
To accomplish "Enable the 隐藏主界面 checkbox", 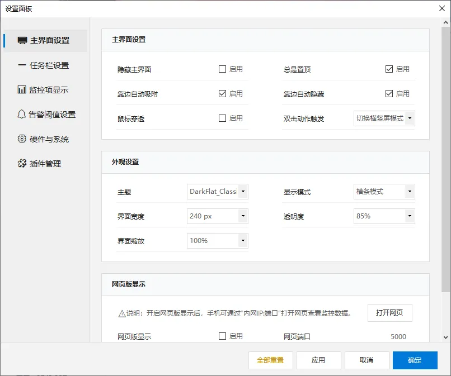I will tap(222, 69).
